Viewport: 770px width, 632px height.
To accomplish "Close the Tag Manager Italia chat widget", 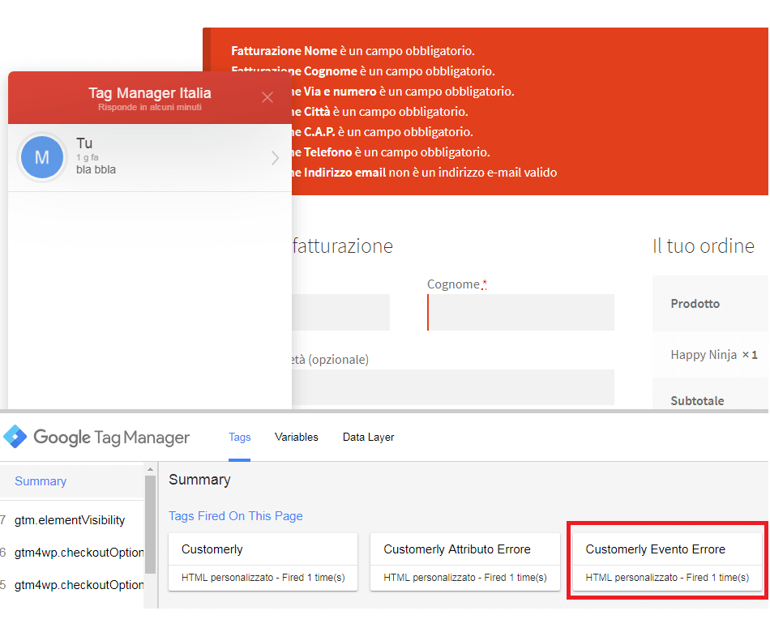I will tap(267, 97).
